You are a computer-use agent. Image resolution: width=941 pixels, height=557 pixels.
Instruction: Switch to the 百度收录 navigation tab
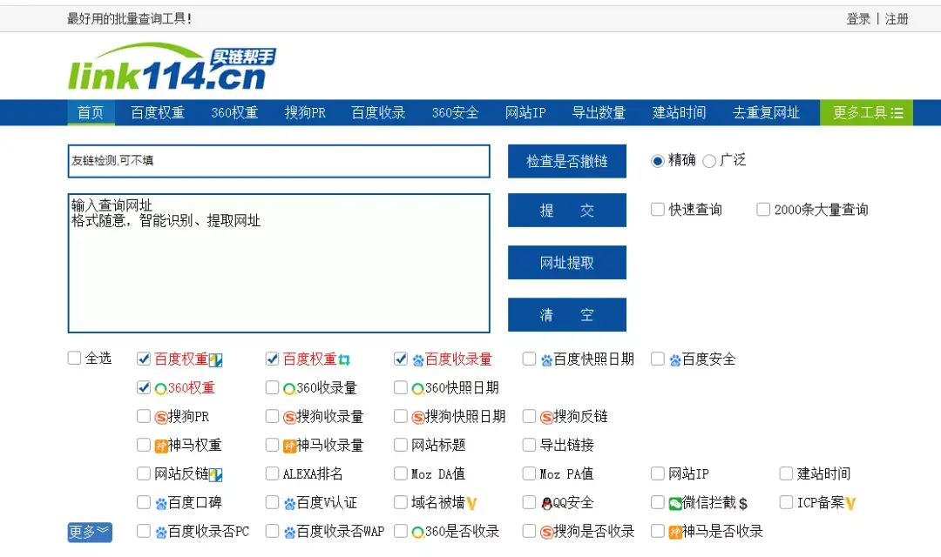tap(379, 113)
